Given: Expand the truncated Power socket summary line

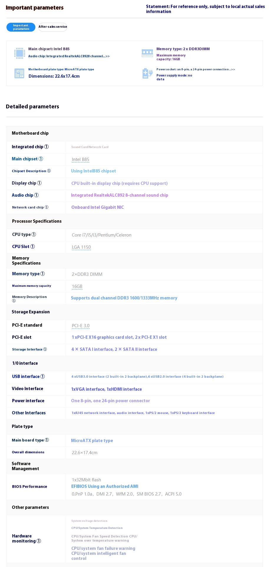Looking at the screenshot, I should (196, 69).
